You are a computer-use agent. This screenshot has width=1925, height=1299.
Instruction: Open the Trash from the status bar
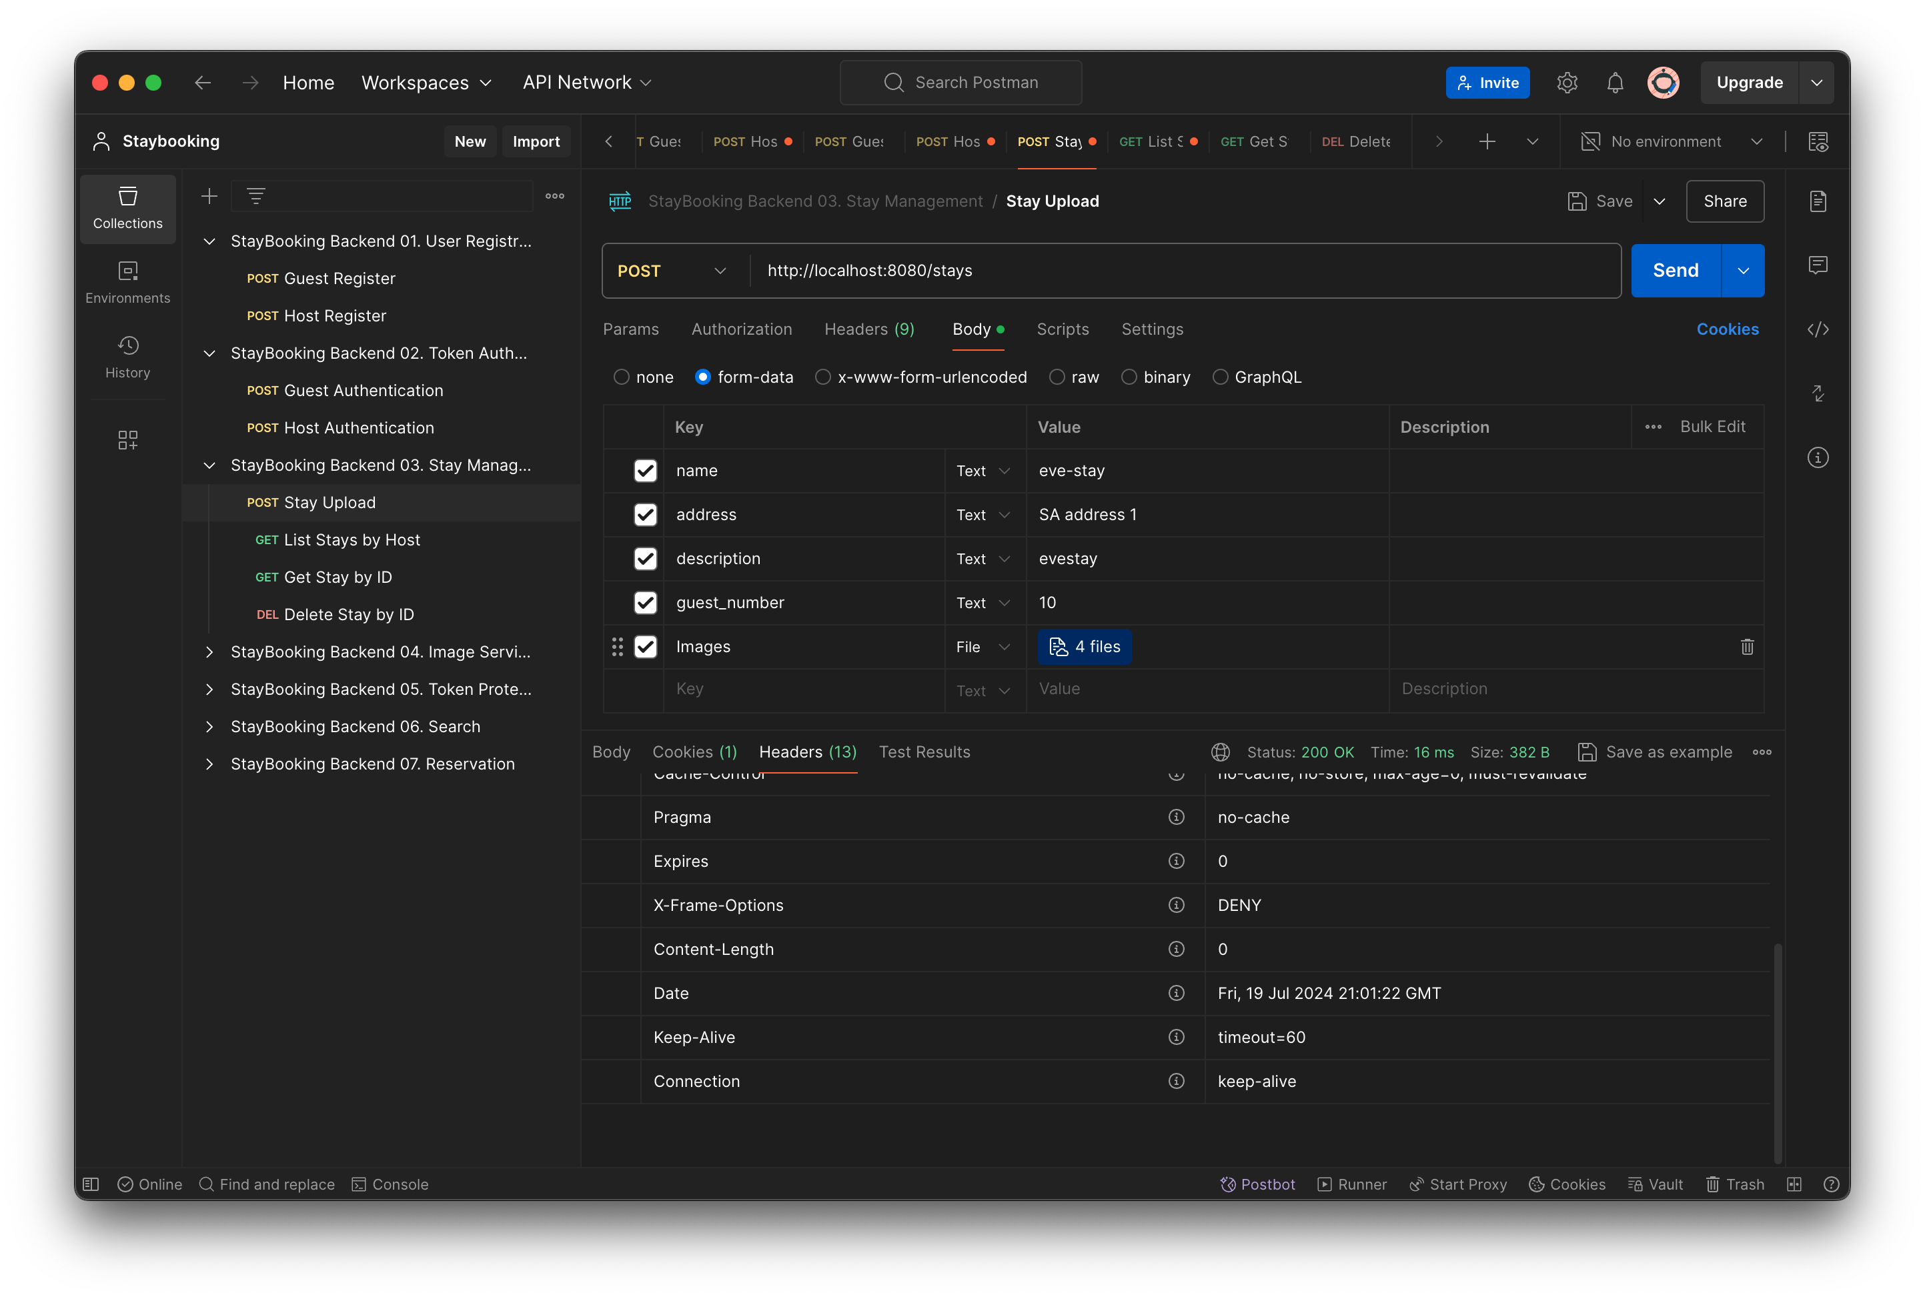(x=1736, y=1184)
